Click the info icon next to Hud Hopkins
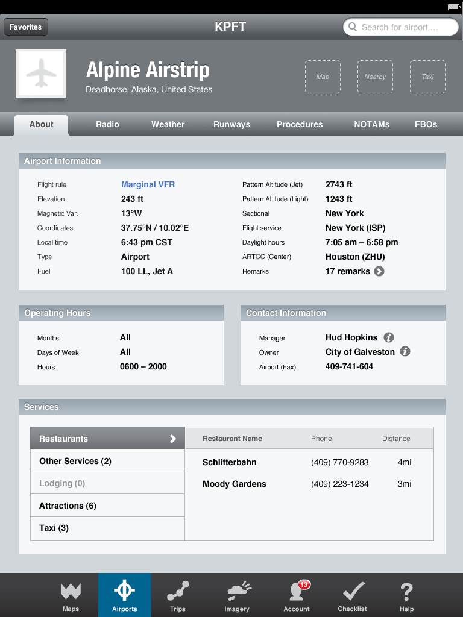This screenshot has height=617, width=463. point(389,337)
